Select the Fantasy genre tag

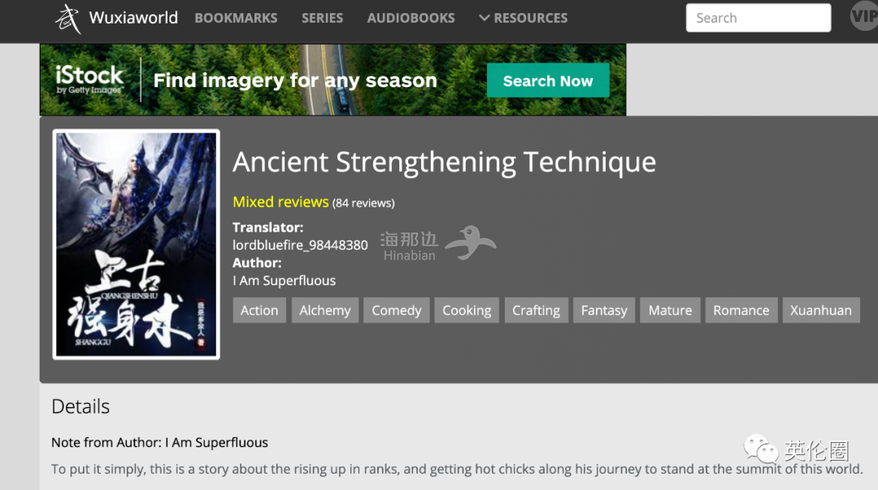click(604, 310)
